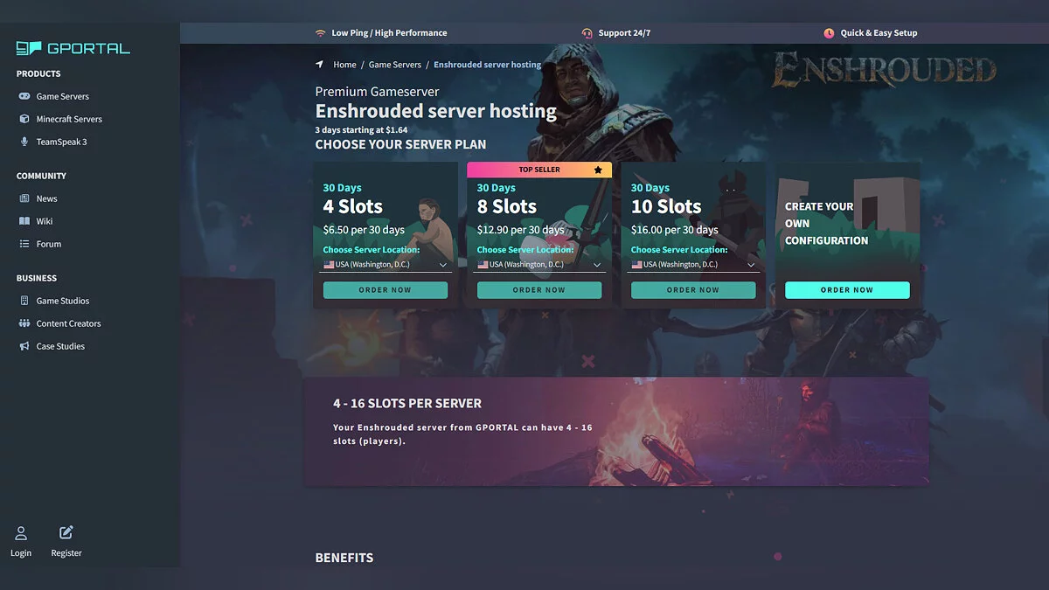Screen dimensions: 1049x590
Task: Click the Register pencil icon
Action: tap(66, 532)
